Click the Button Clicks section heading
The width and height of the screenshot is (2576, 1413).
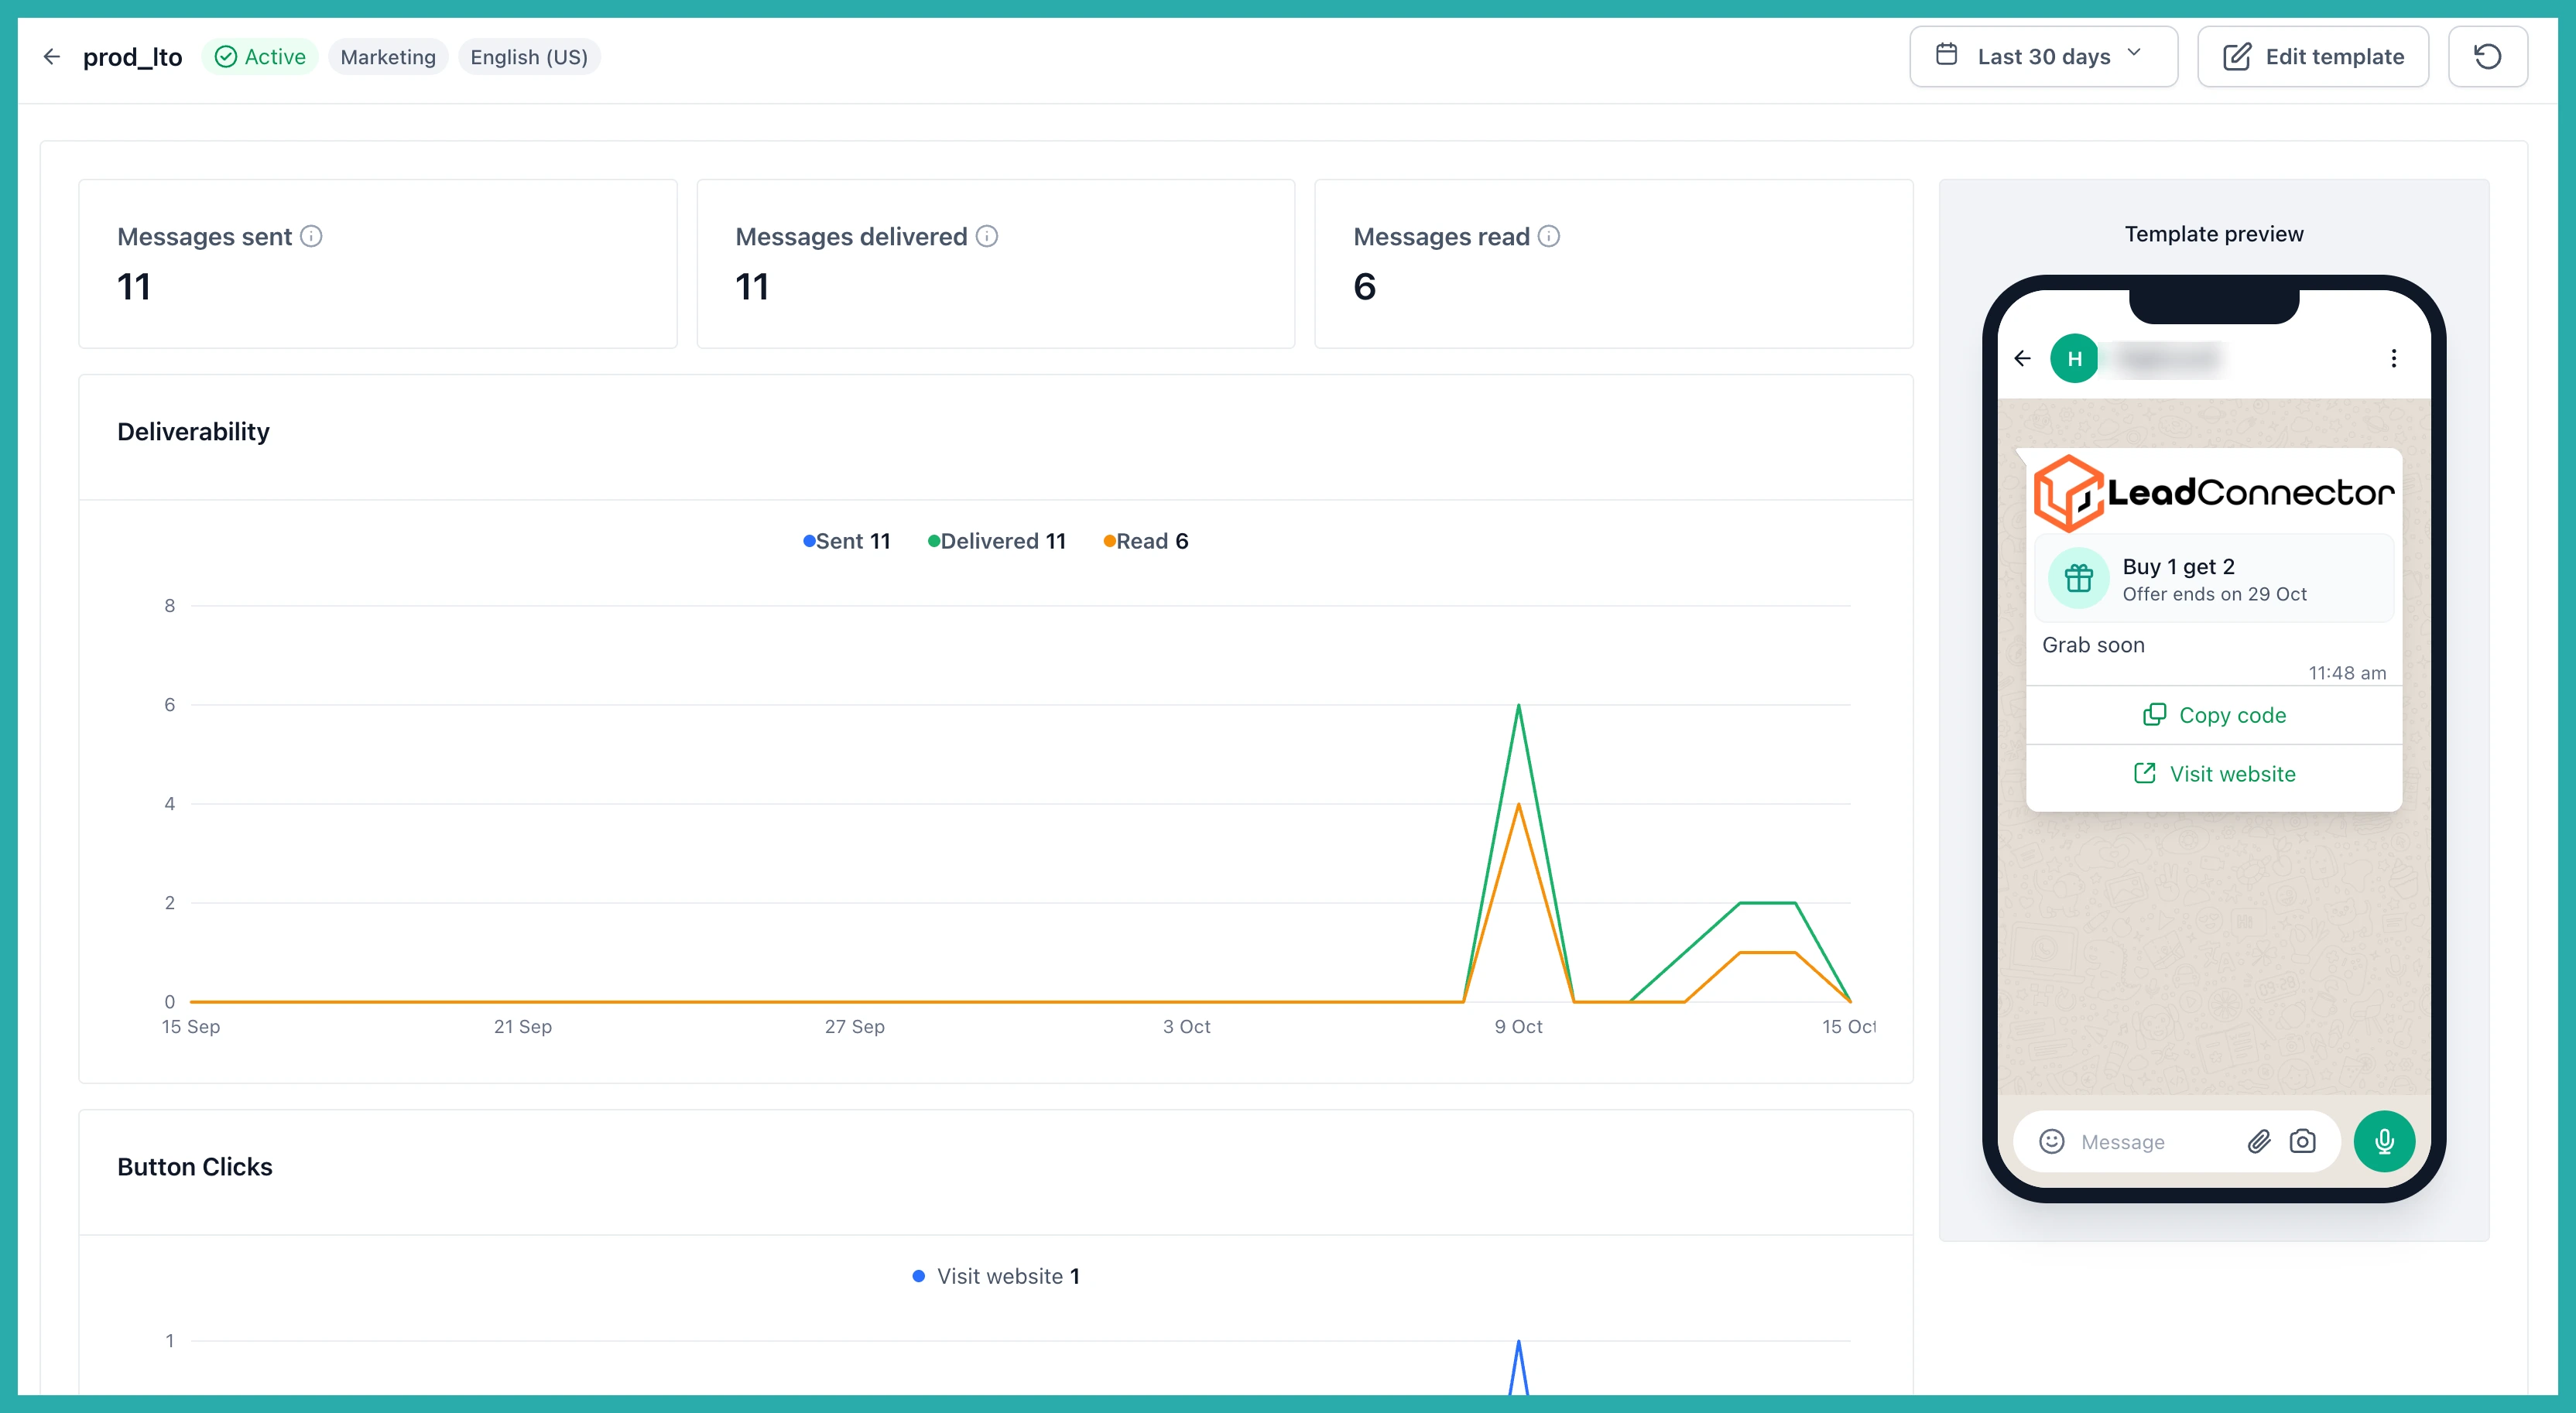[x=194, y=1167]
